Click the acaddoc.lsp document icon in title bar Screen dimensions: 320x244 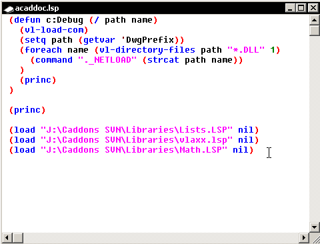coord(9,9)
